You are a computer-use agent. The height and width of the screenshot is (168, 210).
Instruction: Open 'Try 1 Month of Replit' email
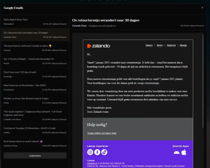point(35,61)
